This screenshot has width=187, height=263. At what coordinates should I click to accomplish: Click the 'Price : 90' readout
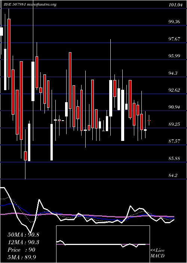21,250
